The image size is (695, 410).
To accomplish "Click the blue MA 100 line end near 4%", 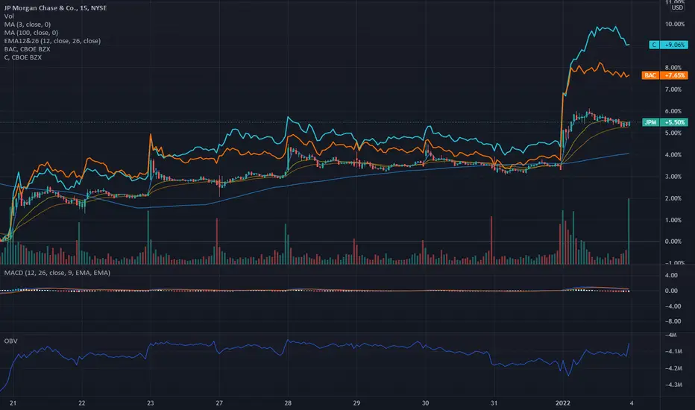I will pyautogui.click(x=628, y=154).
